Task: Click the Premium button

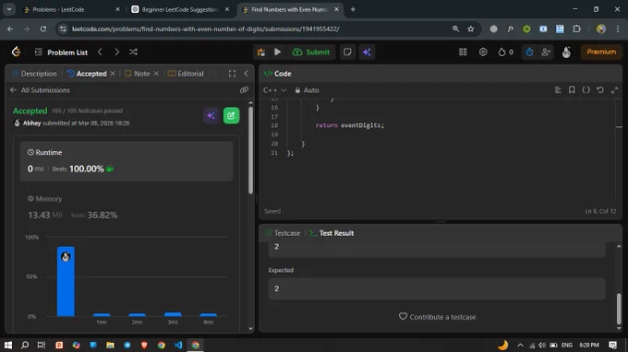Action: click(x=601, y=52)
